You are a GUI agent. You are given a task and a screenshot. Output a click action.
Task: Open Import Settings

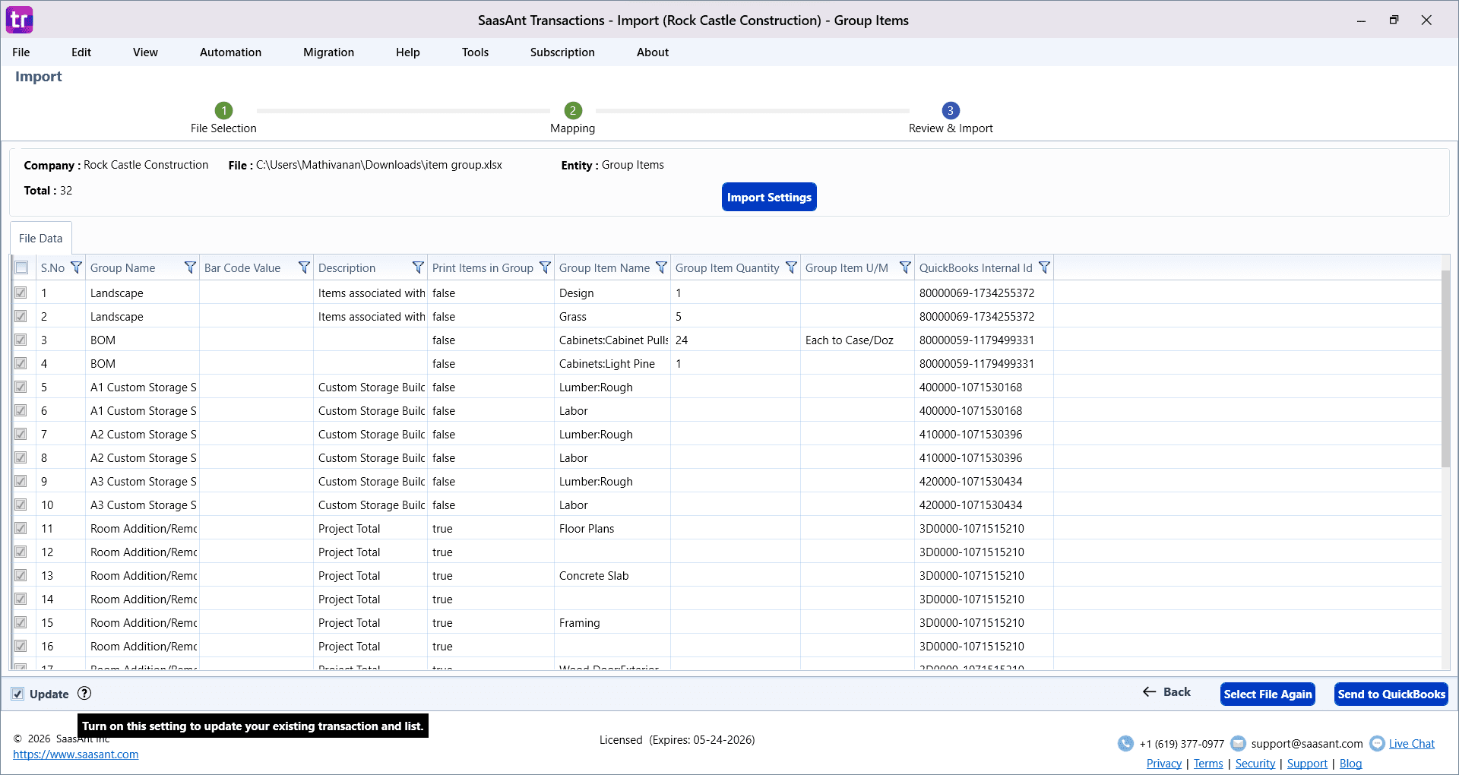point(769,197)
